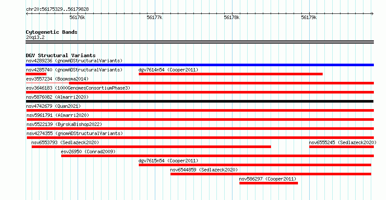
Task: Click the dgv7615n54 Cooper2011 red bar
Action: point(255,165)
